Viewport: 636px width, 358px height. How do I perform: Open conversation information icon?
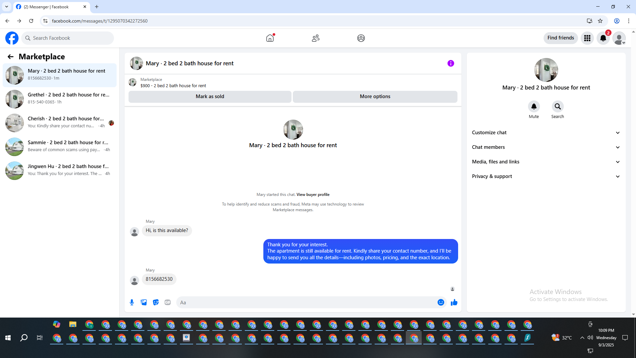coord(451,63)
